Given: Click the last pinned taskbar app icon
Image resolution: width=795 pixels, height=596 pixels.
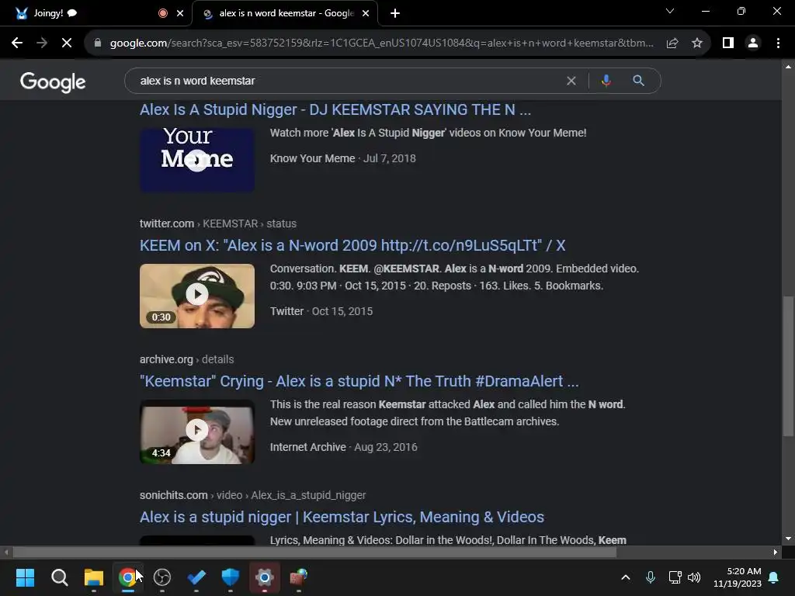Looking at the screenshot, I should pyautogui.click(x=299, y=577).
